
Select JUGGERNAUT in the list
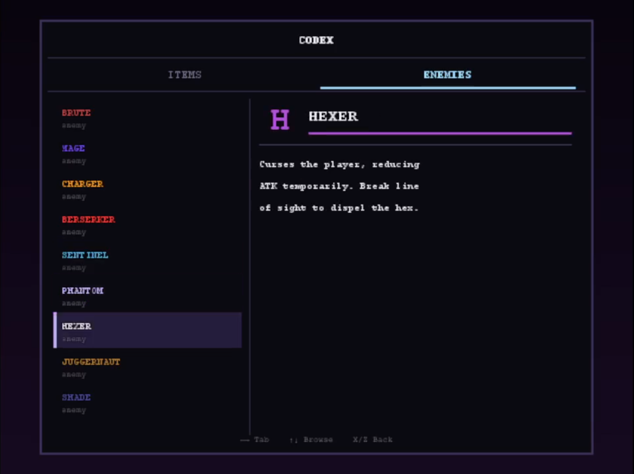(147, 368)
